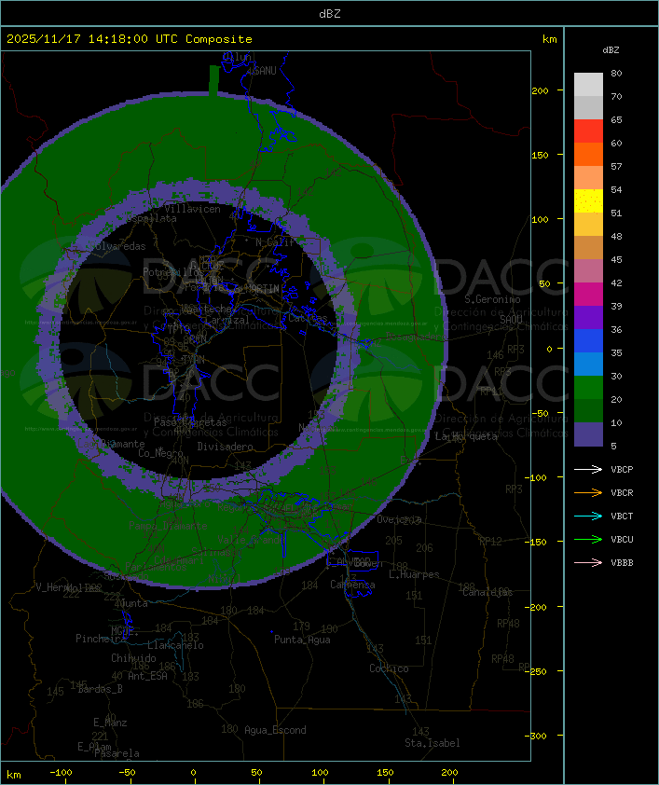Image resolution: width=659 pixels, height=785 pixels.
Task: Click the Chihuido place label
Action: [133, 658]
